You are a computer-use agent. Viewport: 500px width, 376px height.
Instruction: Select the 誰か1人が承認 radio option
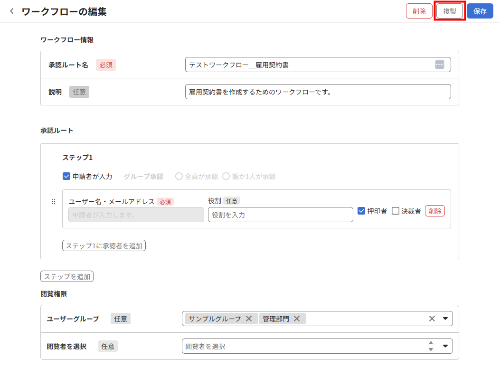(226, 176)
